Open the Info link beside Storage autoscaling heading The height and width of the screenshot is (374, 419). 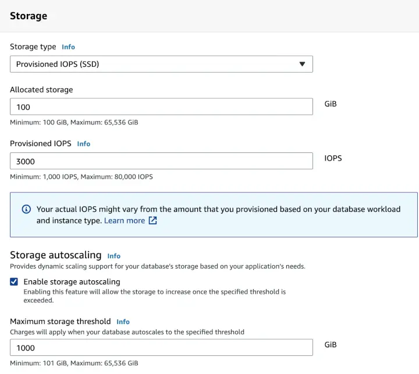[114, 256]
